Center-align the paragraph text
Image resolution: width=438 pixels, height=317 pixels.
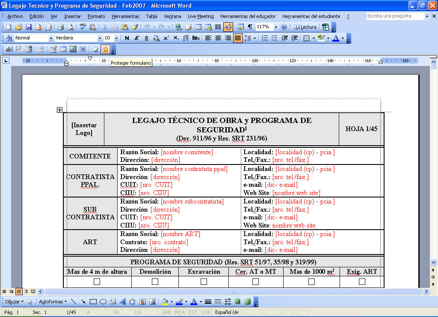[218, 38]
